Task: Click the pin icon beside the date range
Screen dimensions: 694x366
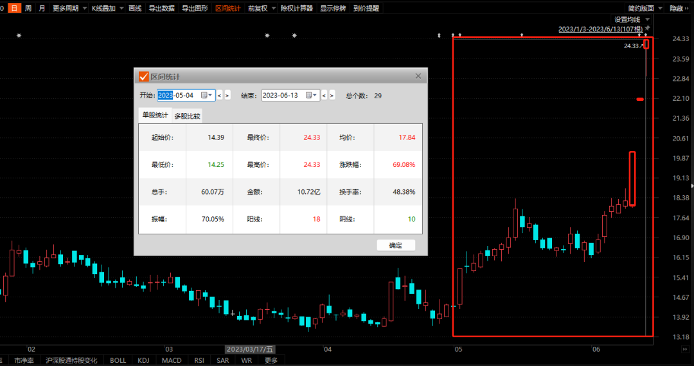Action: [x=648, y=28]
